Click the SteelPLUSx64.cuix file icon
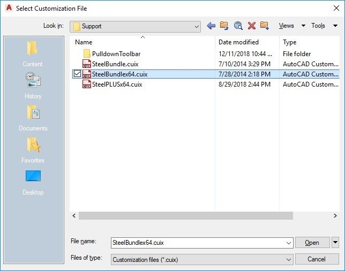Image resolution: width=345 pixels, height=271 pixels. coord(87,84)
